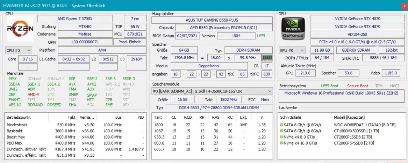Screen dimensions: 408x163
Task: Click the Mindesttakt row label
Action: click(17, 125)
